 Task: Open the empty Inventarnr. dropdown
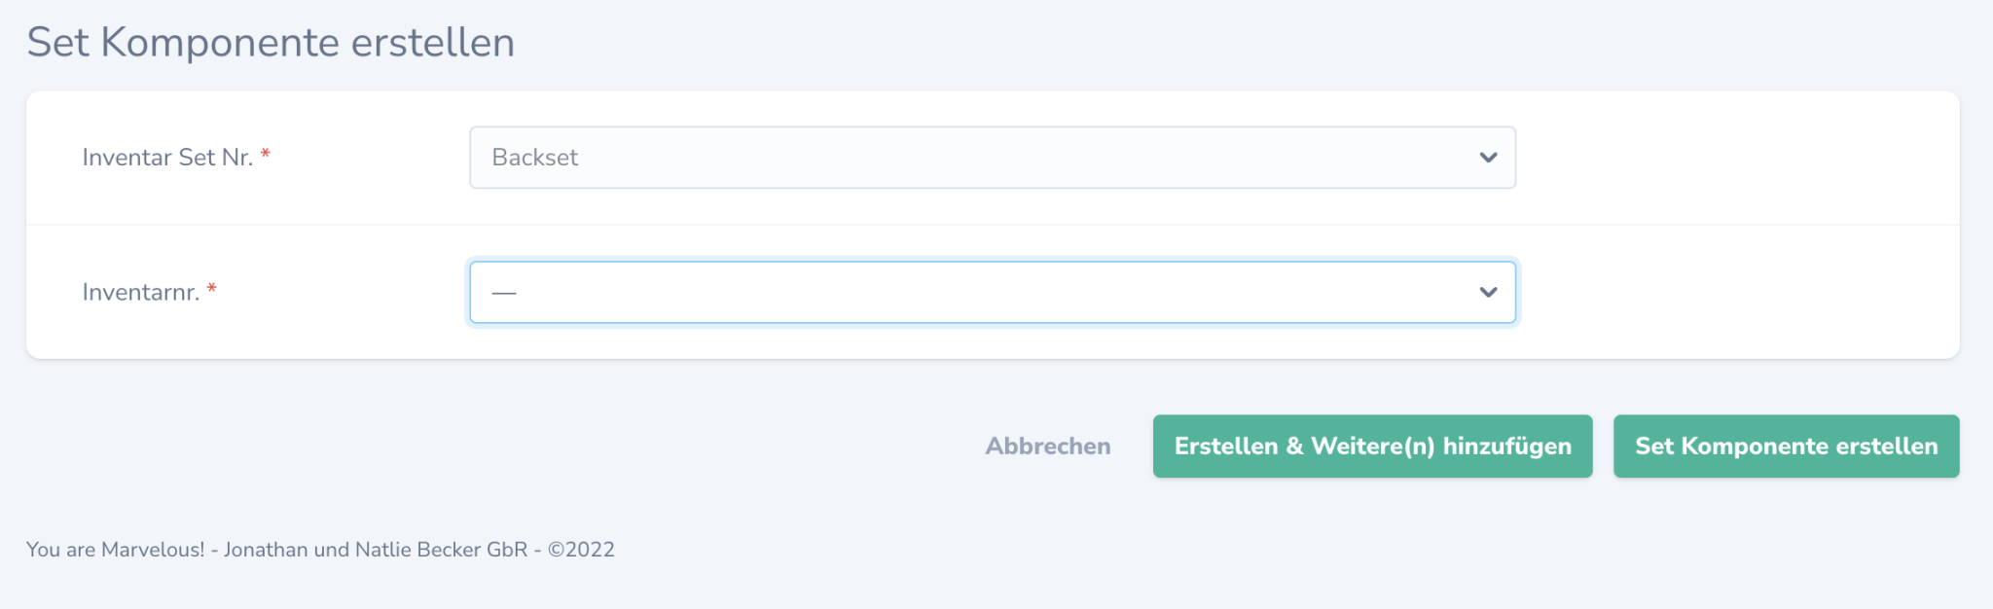pyautogui.click(x=991, y=291)
